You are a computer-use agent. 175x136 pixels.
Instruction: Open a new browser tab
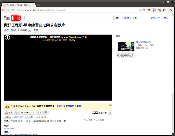(38, 5)
